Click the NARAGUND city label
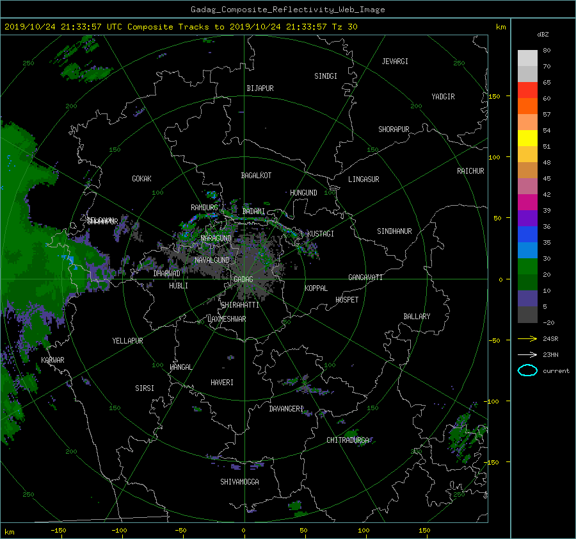Screen dimensions: 576x539 pyautogui.click(x=216, y=238)
